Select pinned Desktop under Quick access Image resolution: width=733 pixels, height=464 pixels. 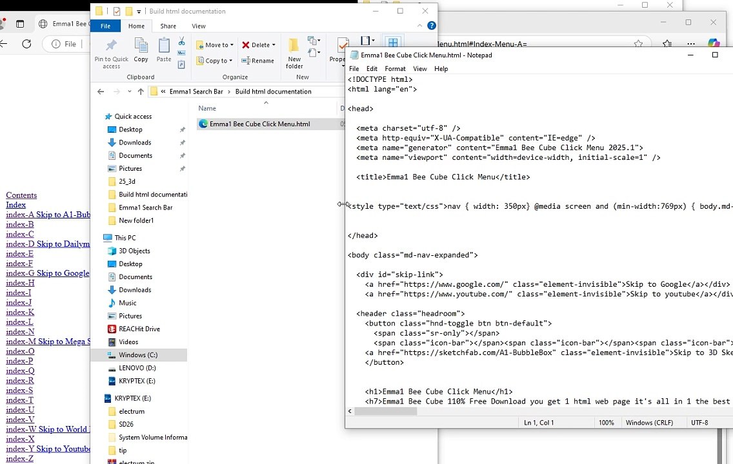pyautogui.click(x=130, y=130)
